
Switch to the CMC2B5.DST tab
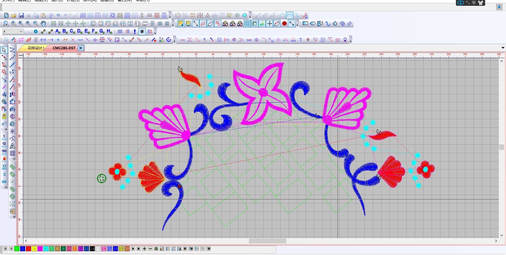(64, 48)
